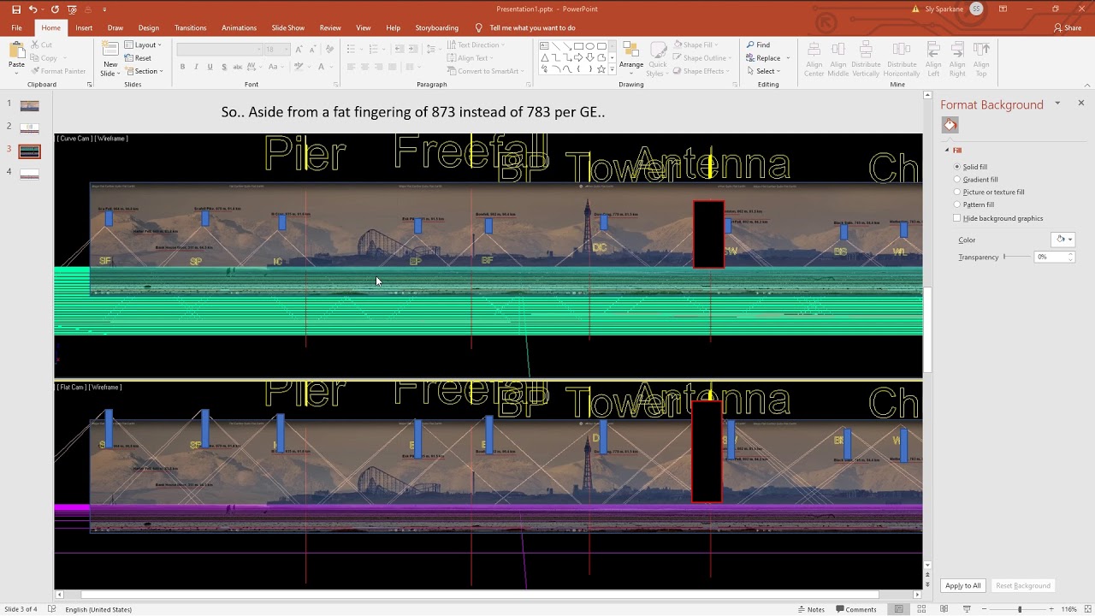Open the Section dropdown
Screen dimensions: 1095x616
[x=143, y=71]
